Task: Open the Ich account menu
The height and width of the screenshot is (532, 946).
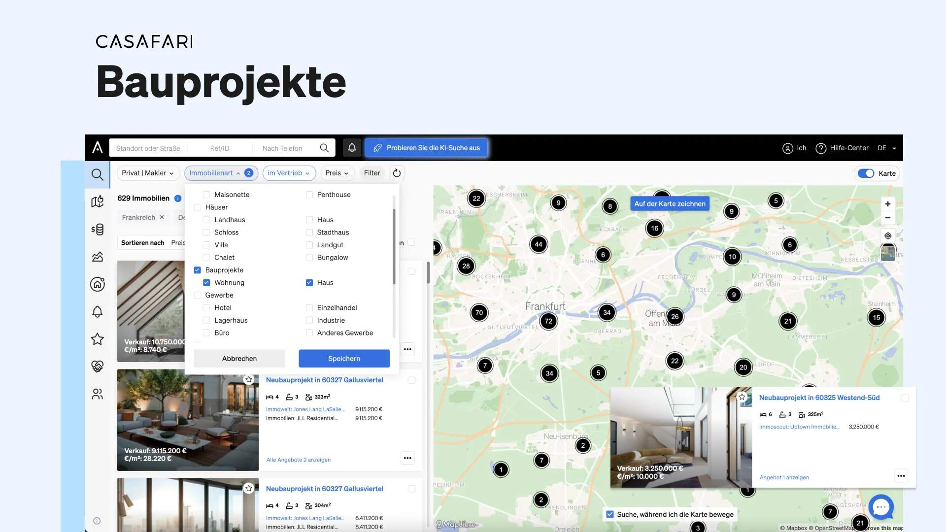Action: point(794,148)
